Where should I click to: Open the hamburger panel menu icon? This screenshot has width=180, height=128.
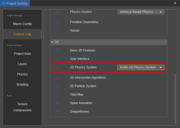tap(175, 3)
